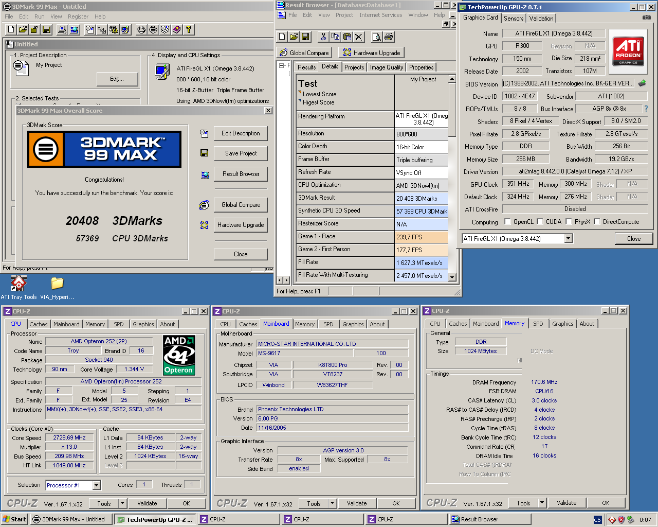The image size is (658, 527).
Task: Open the ATI FireGL X1 card dropdown in GPU-Z
Action: point(568,239)
